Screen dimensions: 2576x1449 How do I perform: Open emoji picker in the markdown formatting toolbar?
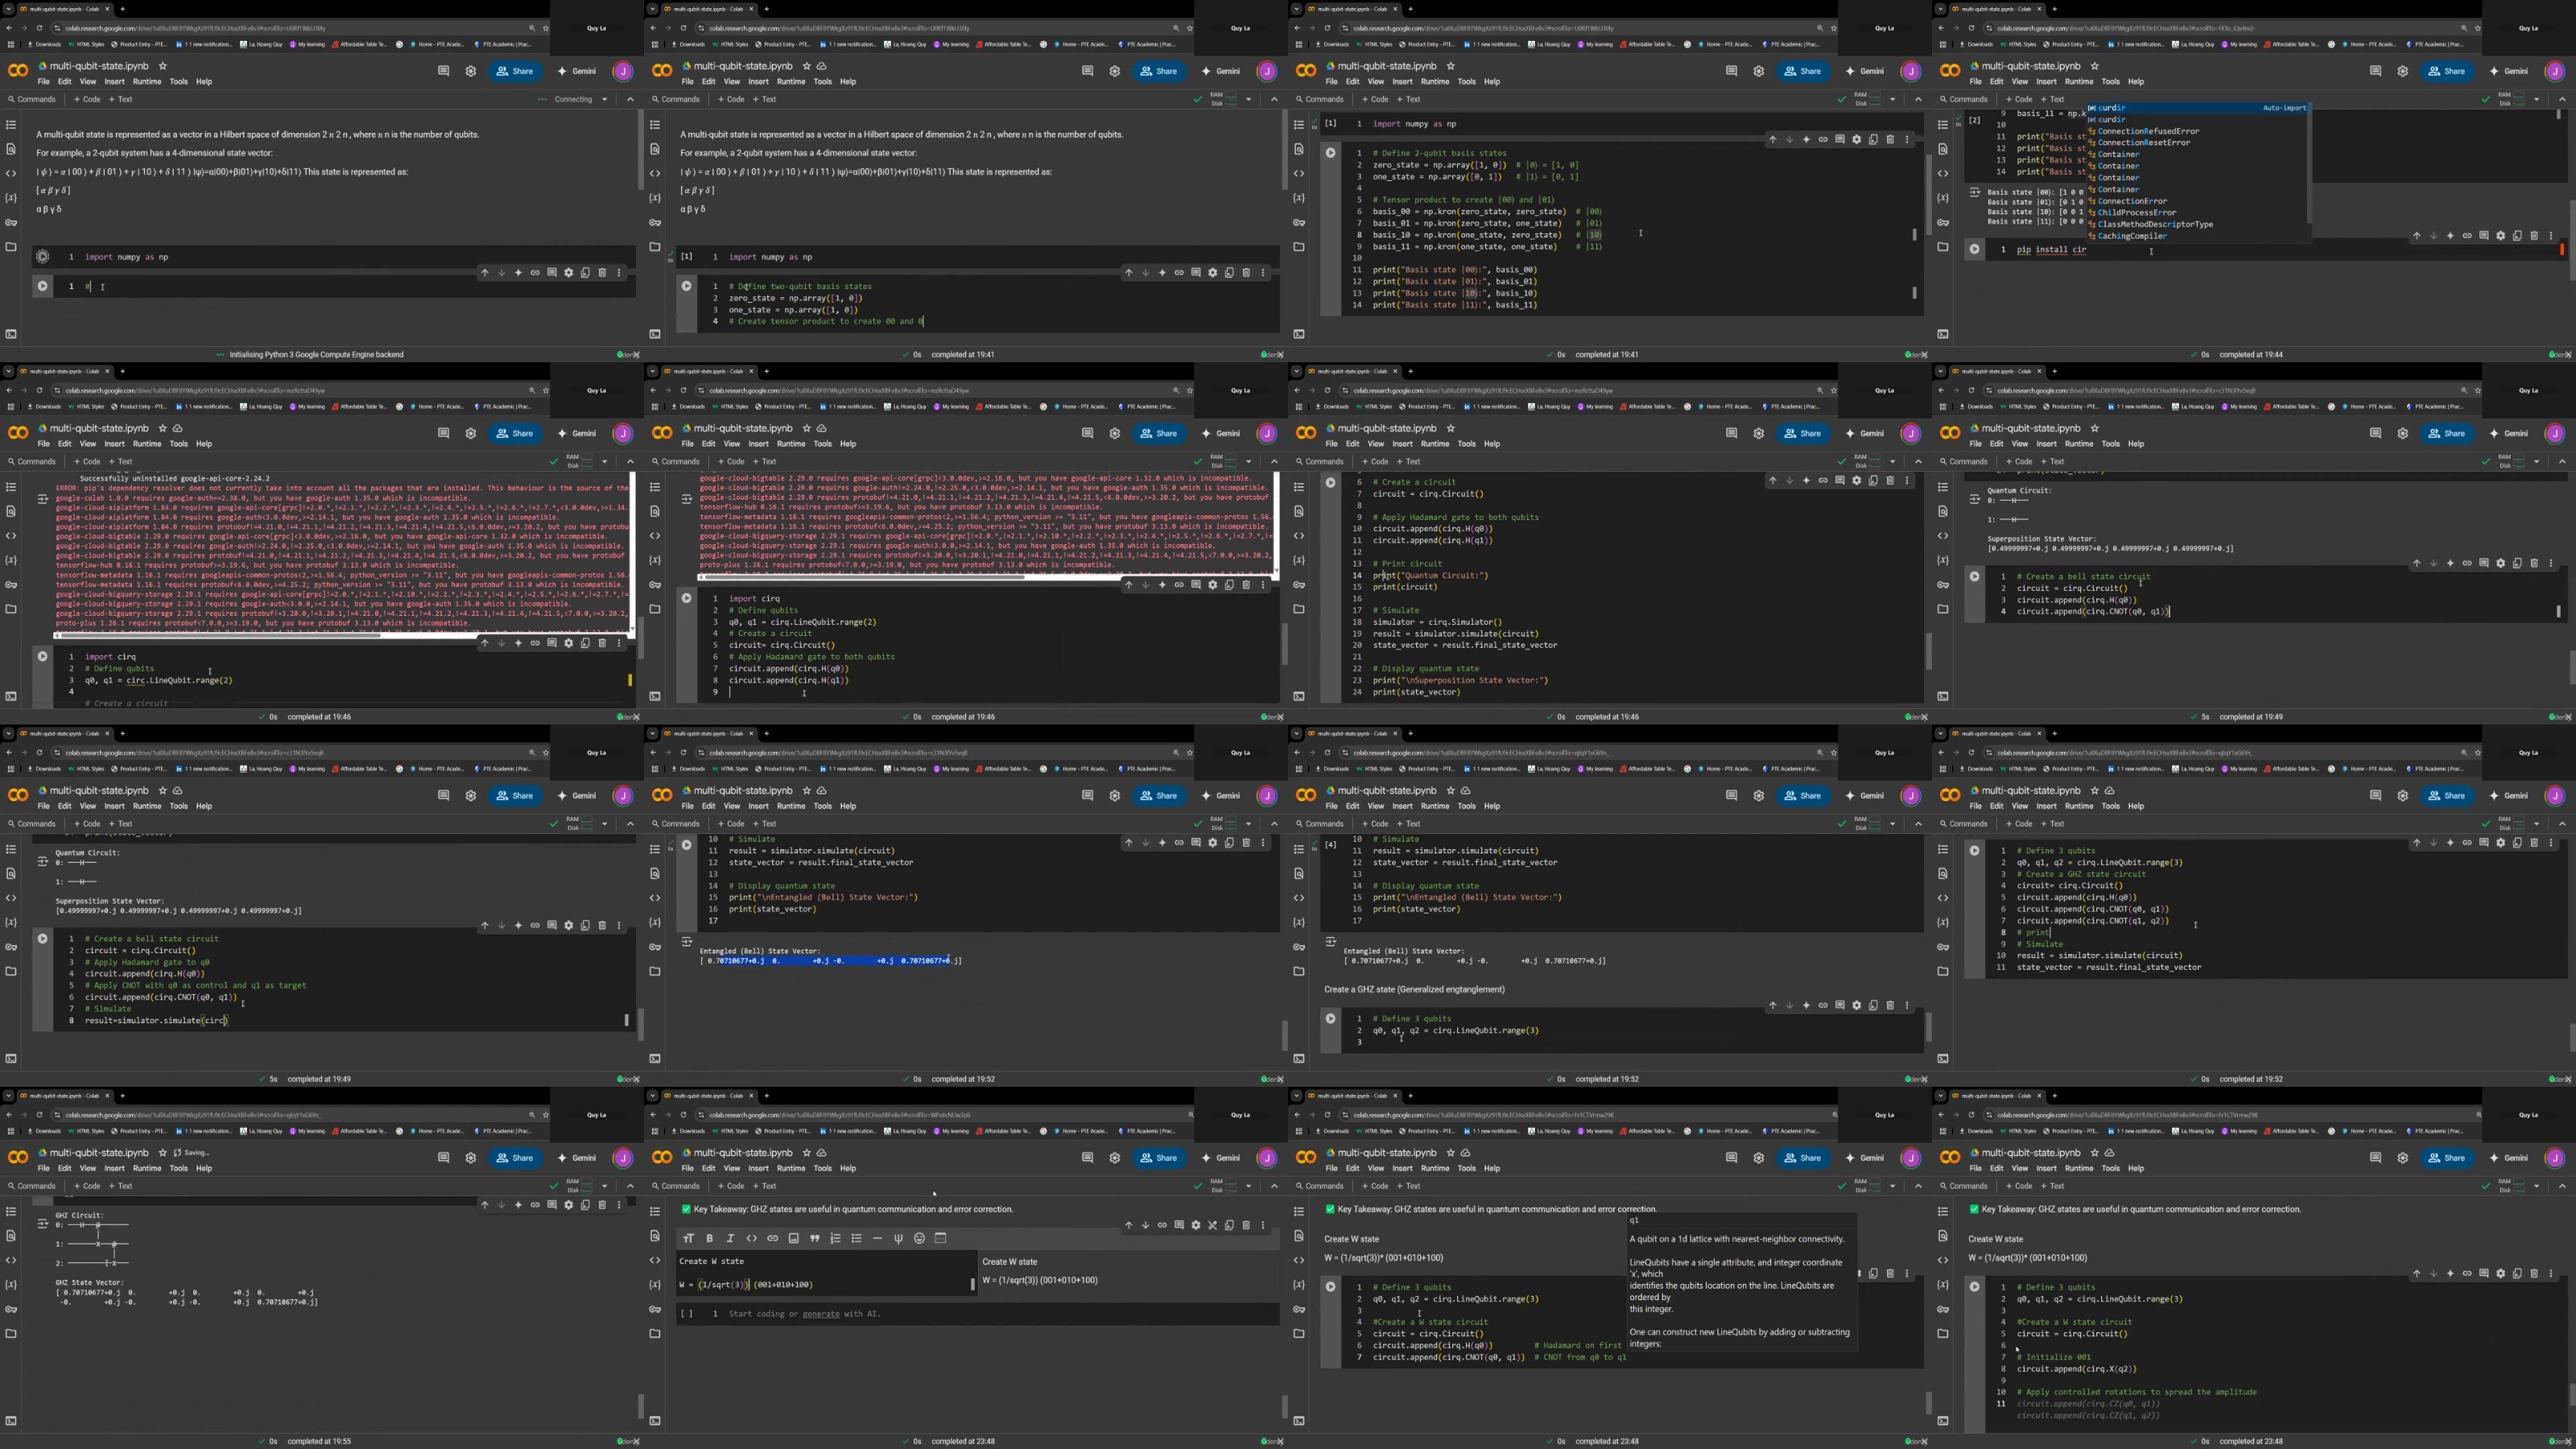click(x=919, y=1238)
